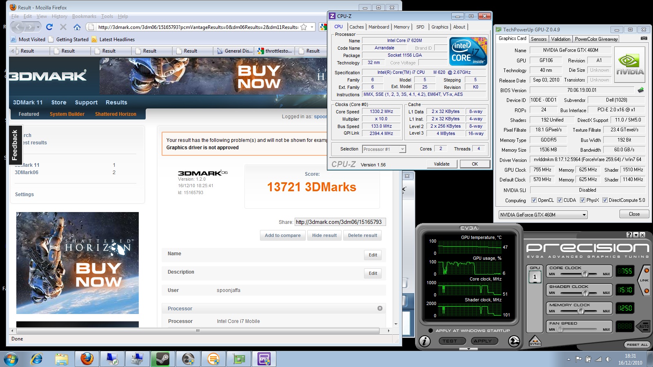This screenshot has height=367, width=653.
Task: Open the Sensors tab in GPU-Z
Action: coord(539,39)
